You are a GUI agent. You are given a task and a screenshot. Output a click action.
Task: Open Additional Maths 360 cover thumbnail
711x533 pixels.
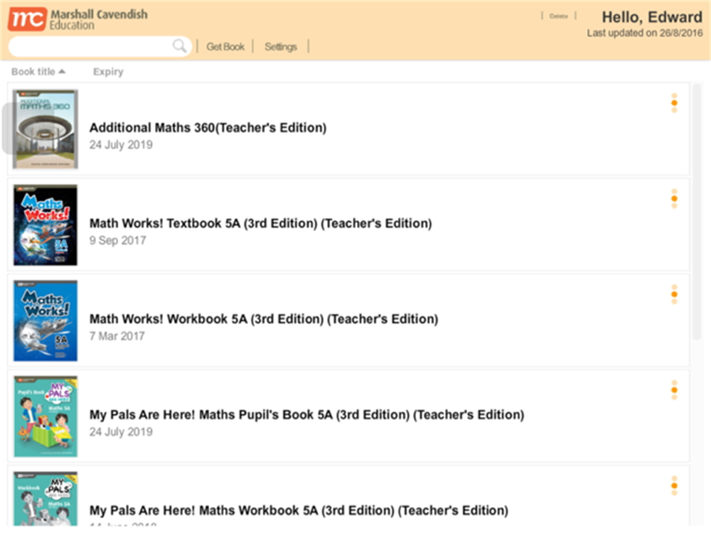coord(46,129)
